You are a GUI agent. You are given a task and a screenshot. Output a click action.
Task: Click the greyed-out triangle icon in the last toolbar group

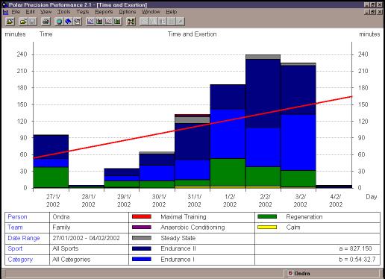pyautogui.click(x=153, y=22)
